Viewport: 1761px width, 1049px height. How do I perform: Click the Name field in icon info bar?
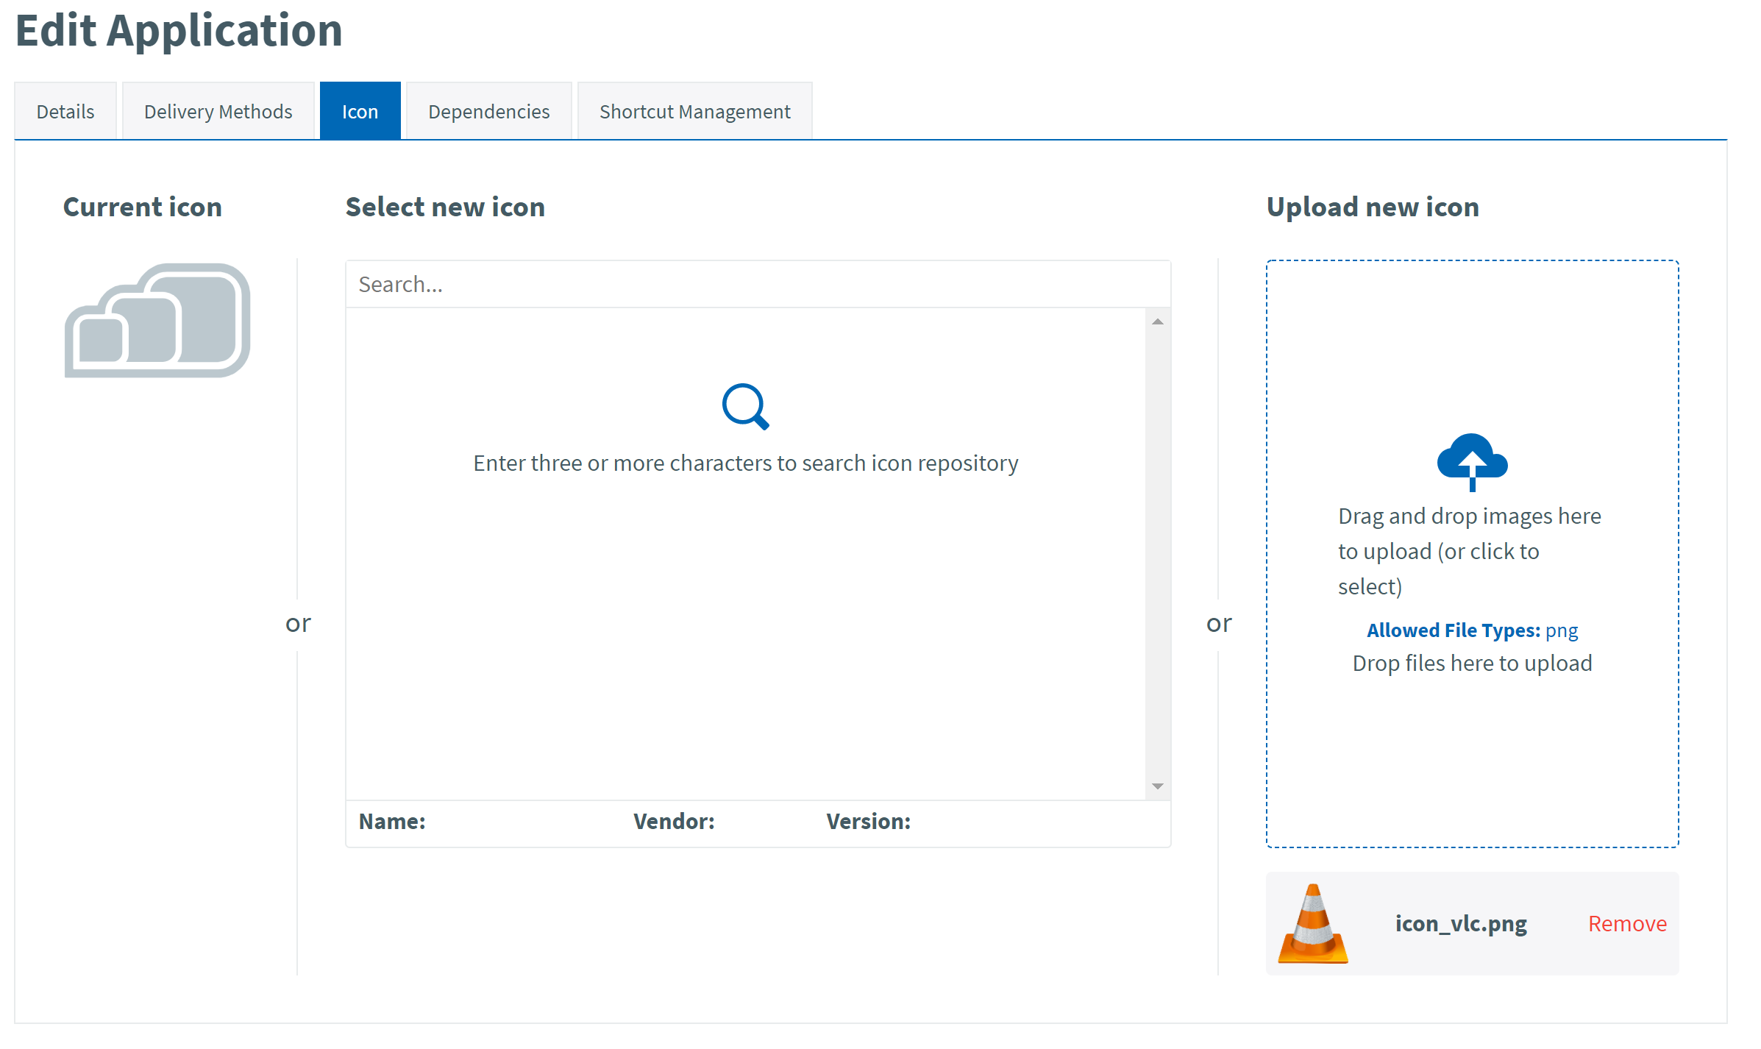[x=392, y=822]
